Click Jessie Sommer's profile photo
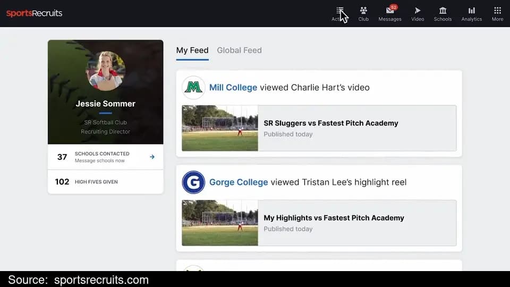 tap(105, 71)
